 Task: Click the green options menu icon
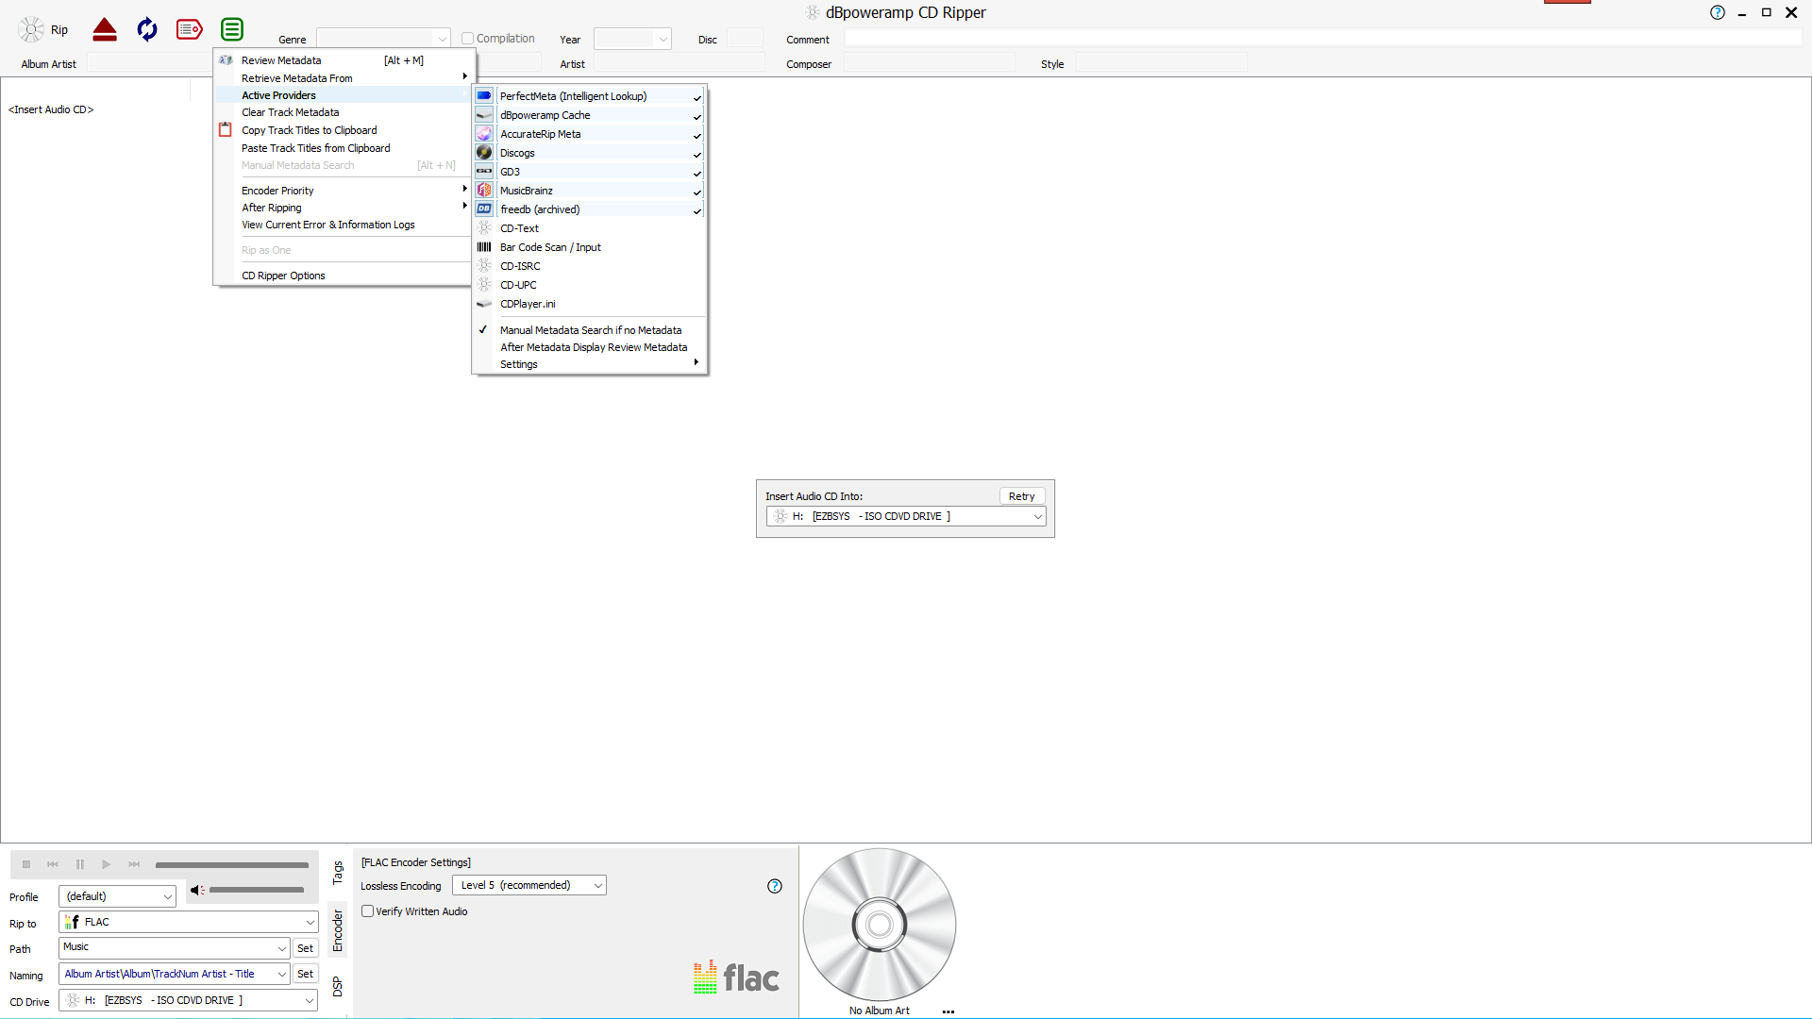point(232,30)
